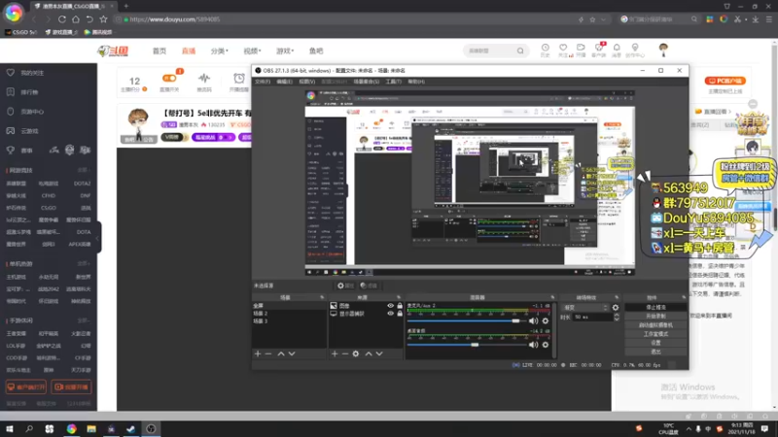The image size is (778, 437).
Task: Reload the browser page
Action: (62, 19)
